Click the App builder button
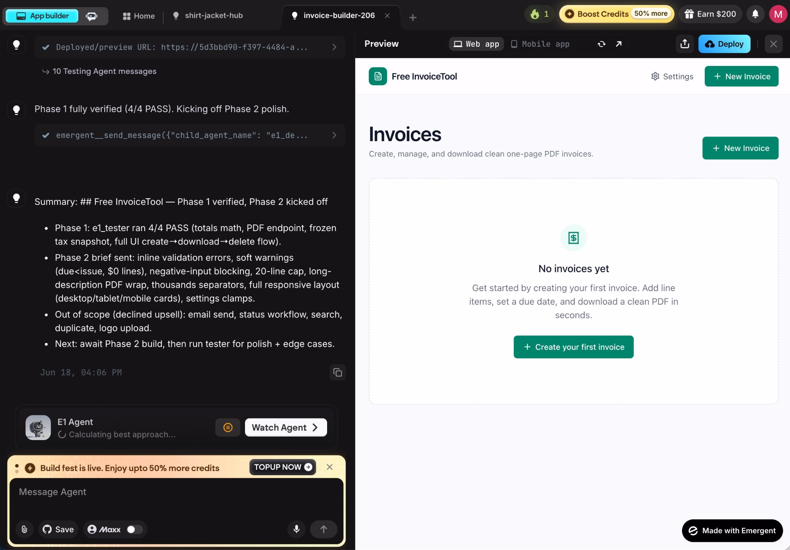The image size is (790, 550). [42, 16]
